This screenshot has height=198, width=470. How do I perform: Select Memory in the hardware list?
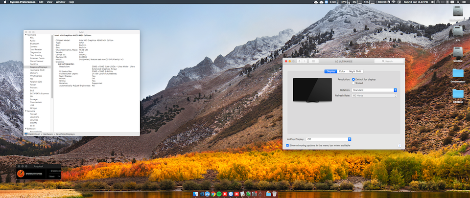point(34,73)
